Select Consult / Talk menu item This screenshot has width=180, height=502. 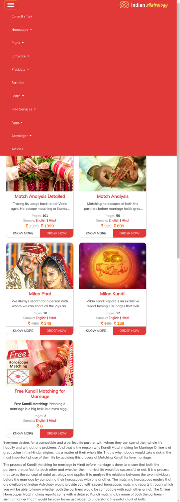click(22, 16)
